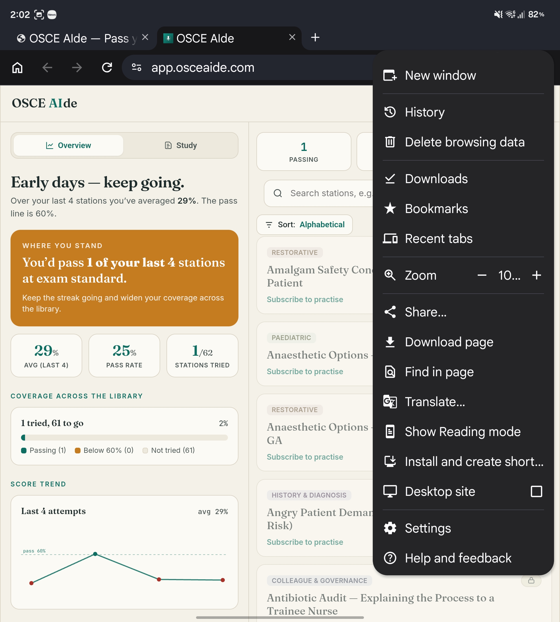Click the Settings gear icon
The width and height of the screenshot is (560, 622).
coord(390,528)
